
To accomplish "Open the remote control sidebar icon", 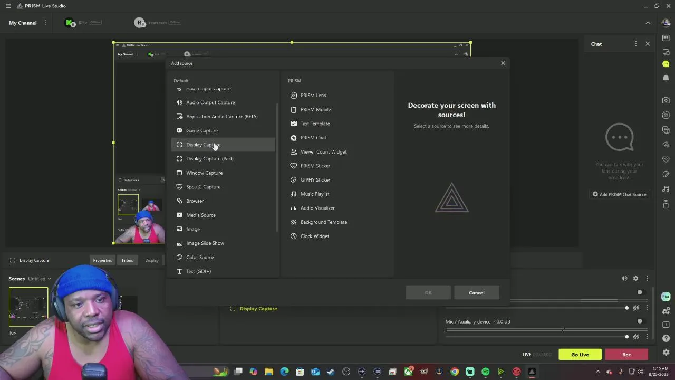I will pos(666,204).
